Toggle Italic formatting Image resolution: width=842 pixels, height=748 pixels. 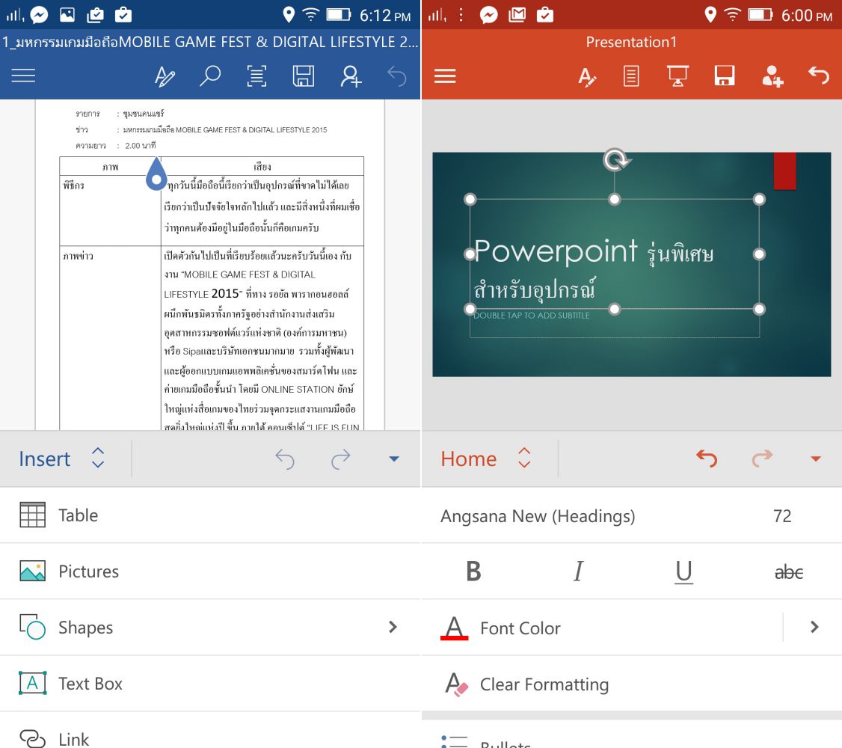[x=578, y=571]
